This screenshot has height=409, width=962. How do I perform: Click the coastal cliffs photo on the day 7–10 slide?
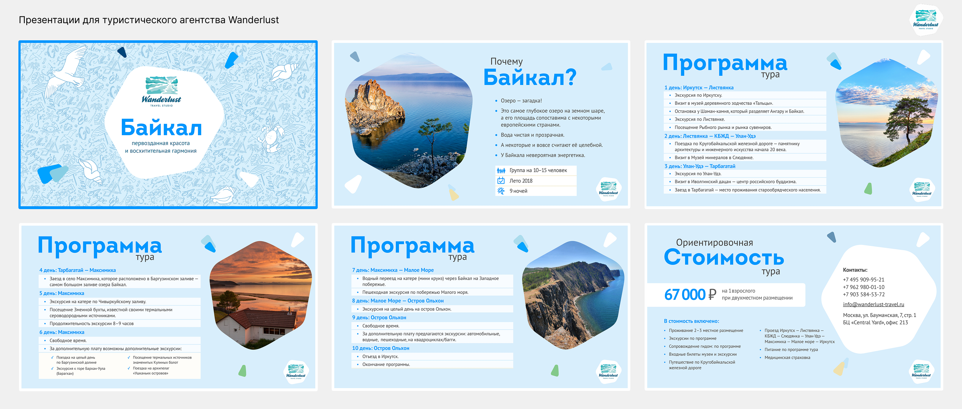573,295
